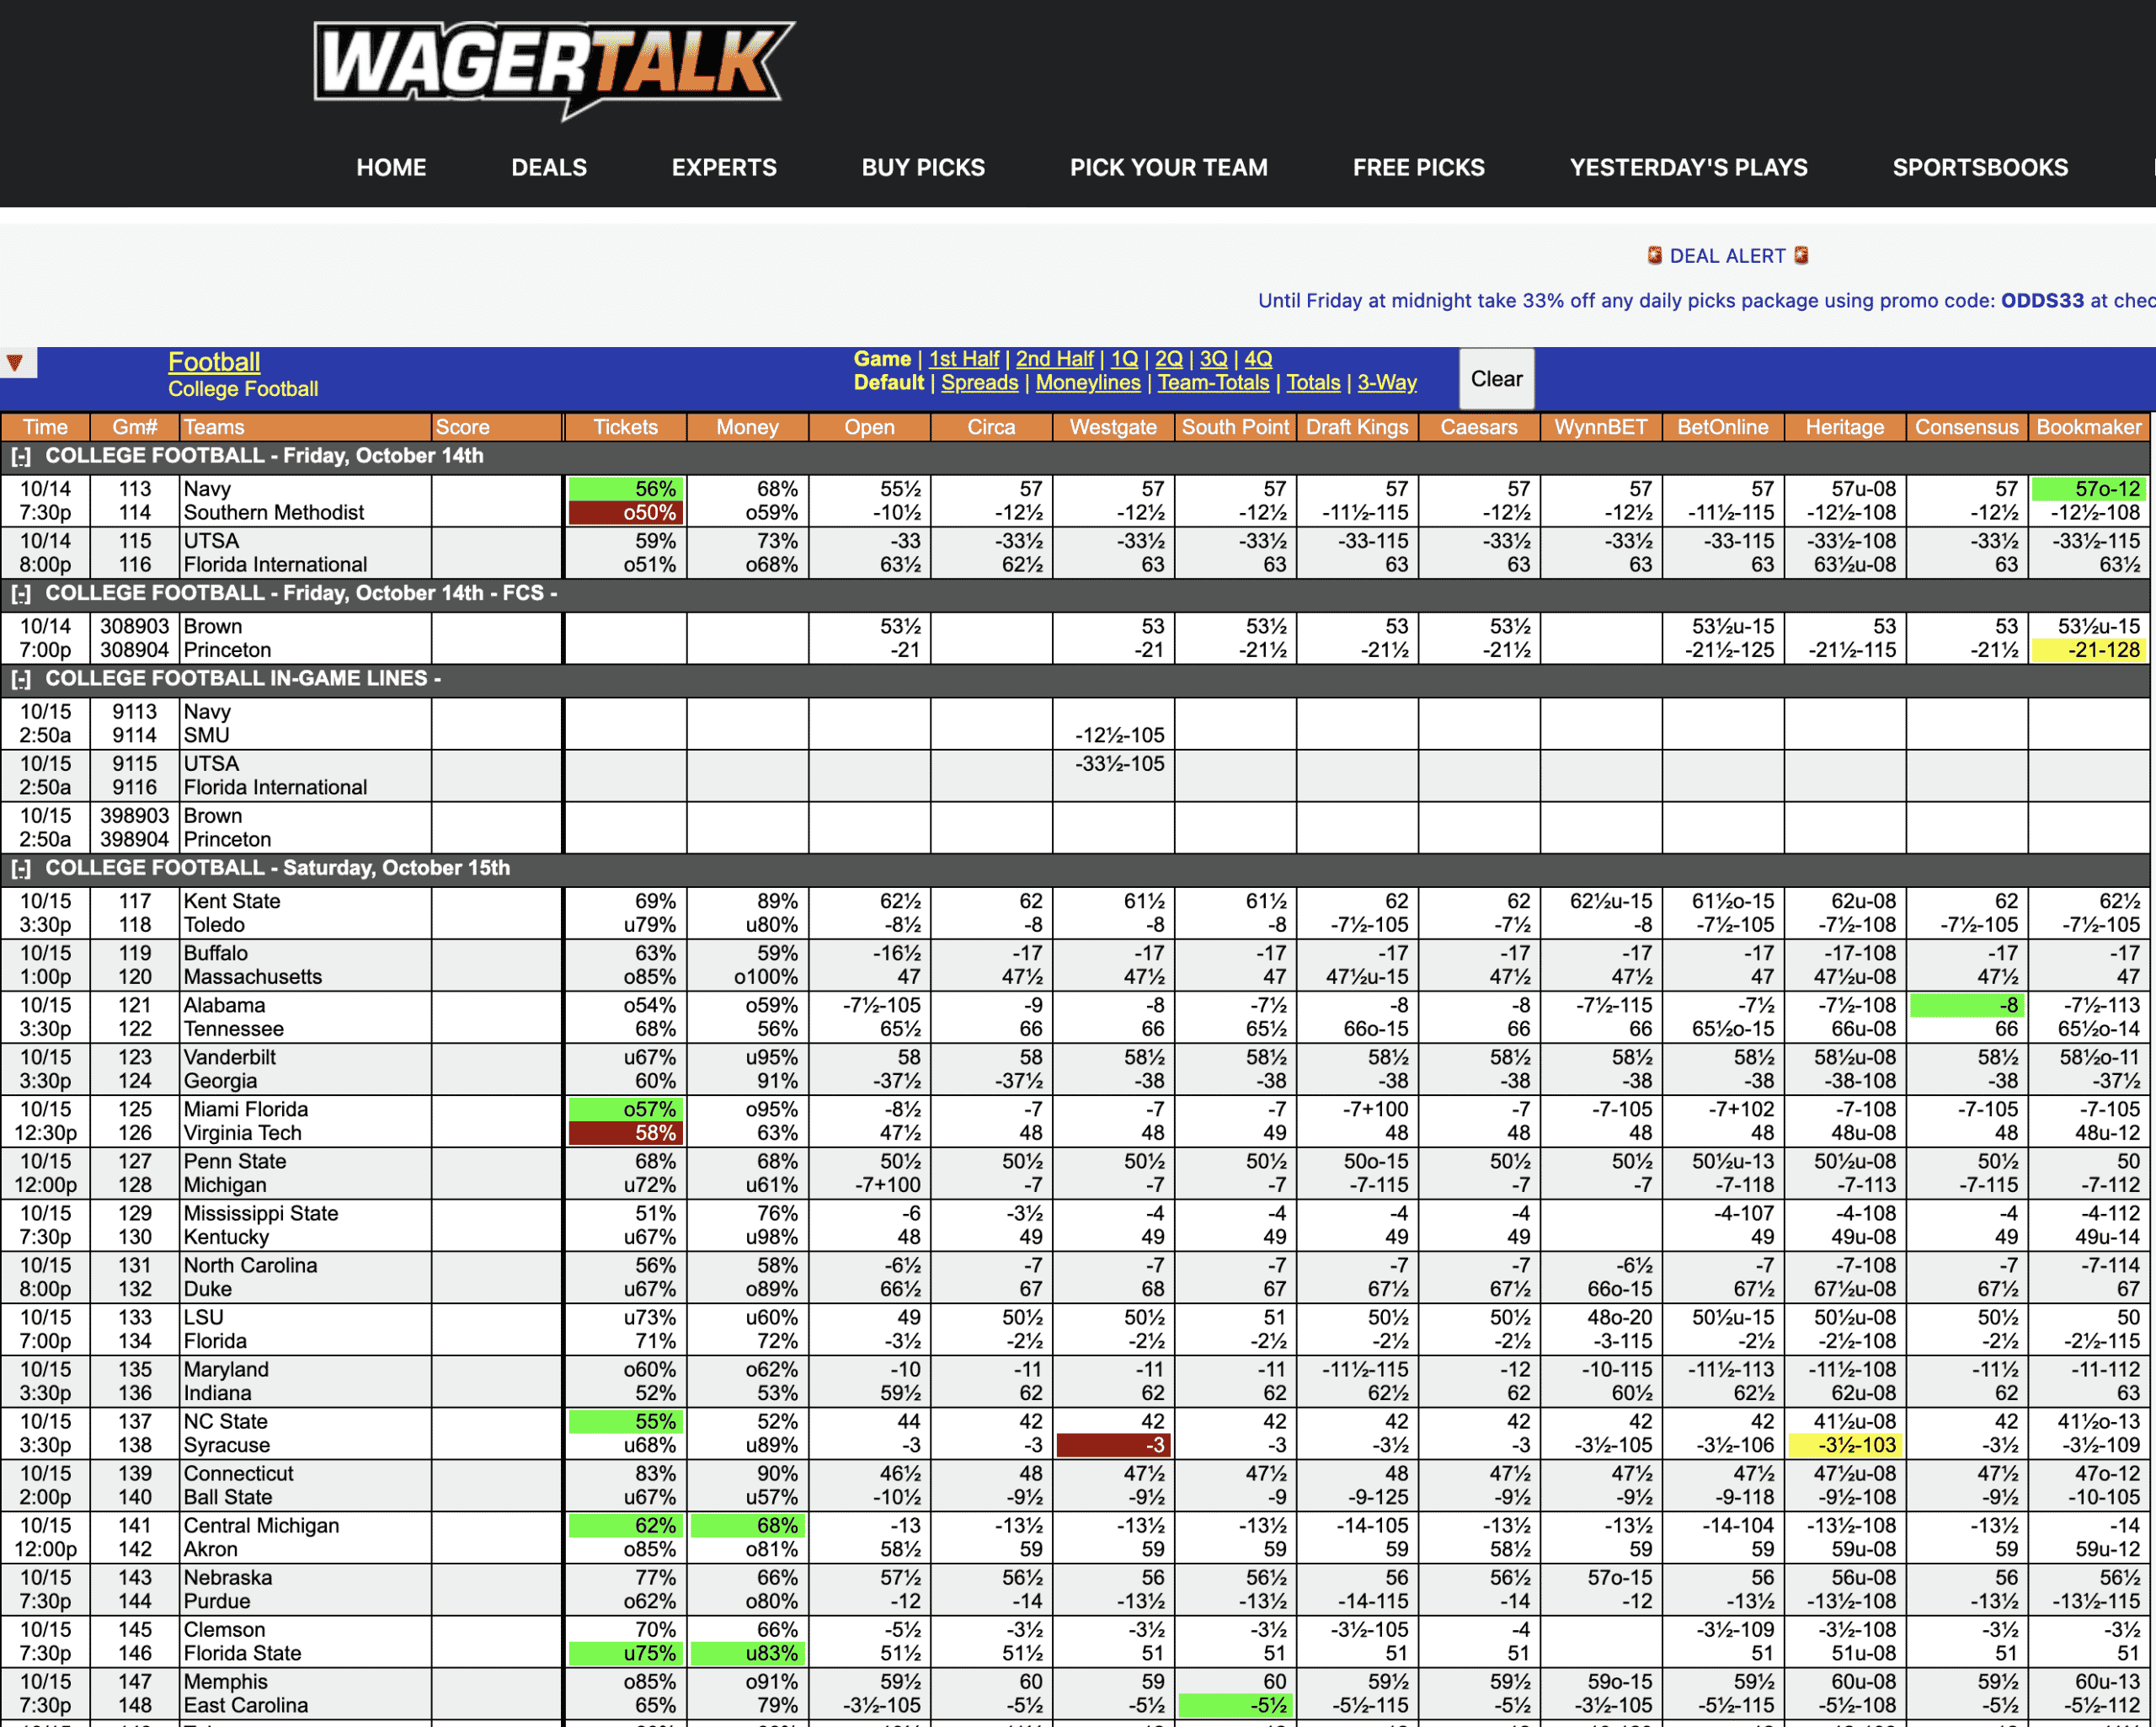Open the HOME menu item
The height and width of the screenshot is (1727, 2156).
point(391,168)
